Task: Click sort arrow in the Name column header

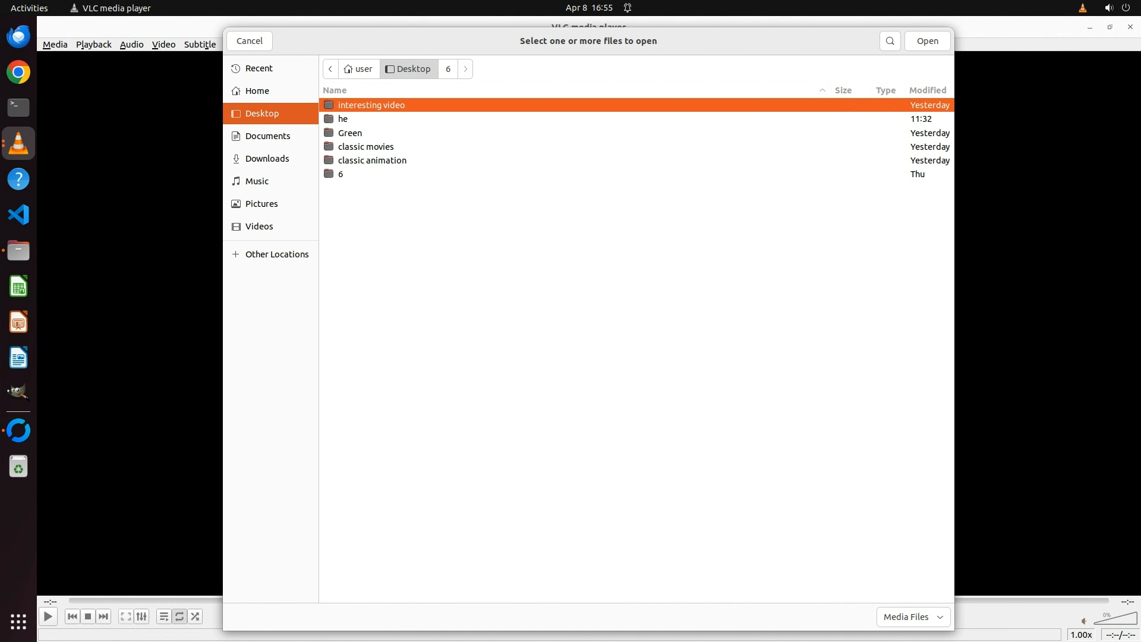Action: (x=822, y=90)
